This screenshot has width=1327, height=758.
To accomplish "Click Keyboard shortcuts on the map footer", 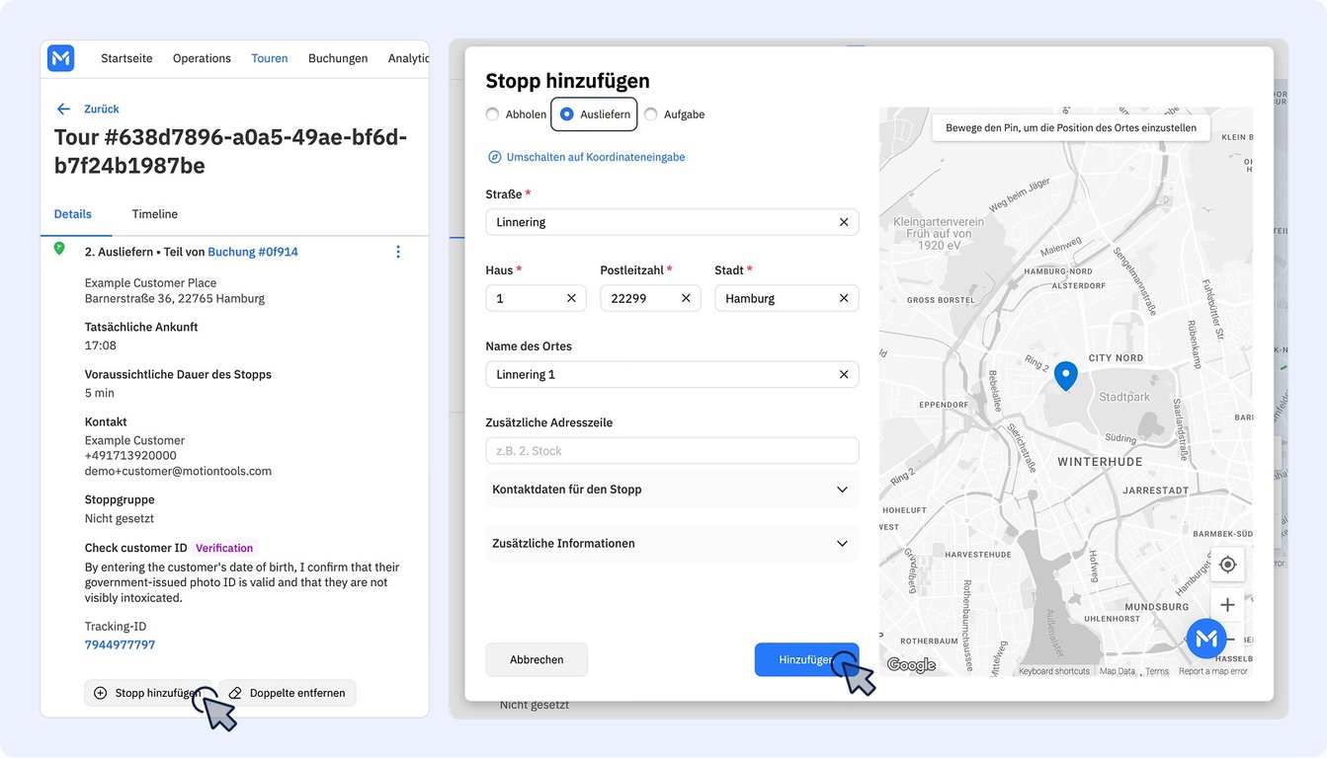I will pyautogui.click(x=1054, y=671).
